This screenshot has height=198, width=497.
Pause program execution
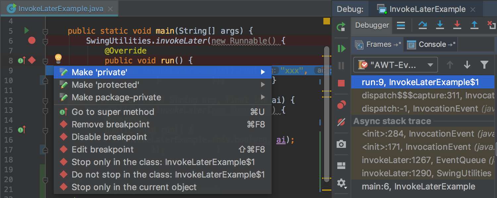(341, 65)
